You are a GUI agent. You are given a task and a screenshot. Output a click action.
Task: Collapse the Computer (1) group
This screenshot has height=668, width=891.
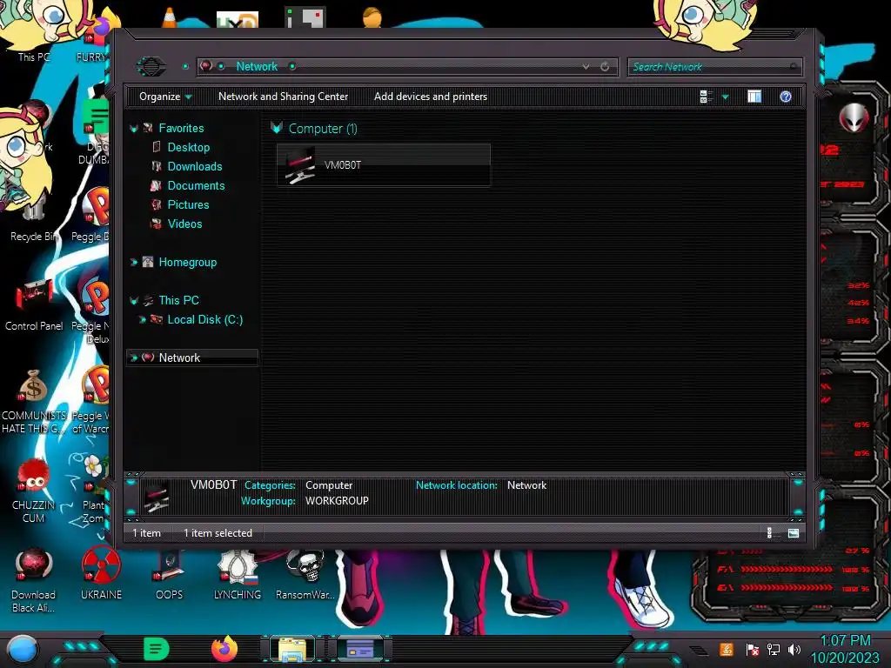[x=277, y=128]
